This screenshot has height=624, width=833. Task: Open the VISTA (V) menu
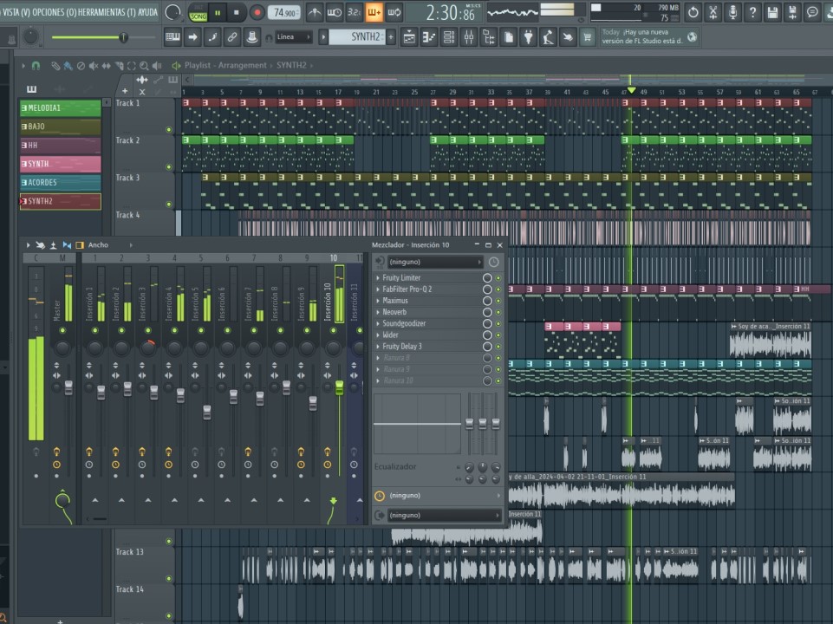[16, 11]
